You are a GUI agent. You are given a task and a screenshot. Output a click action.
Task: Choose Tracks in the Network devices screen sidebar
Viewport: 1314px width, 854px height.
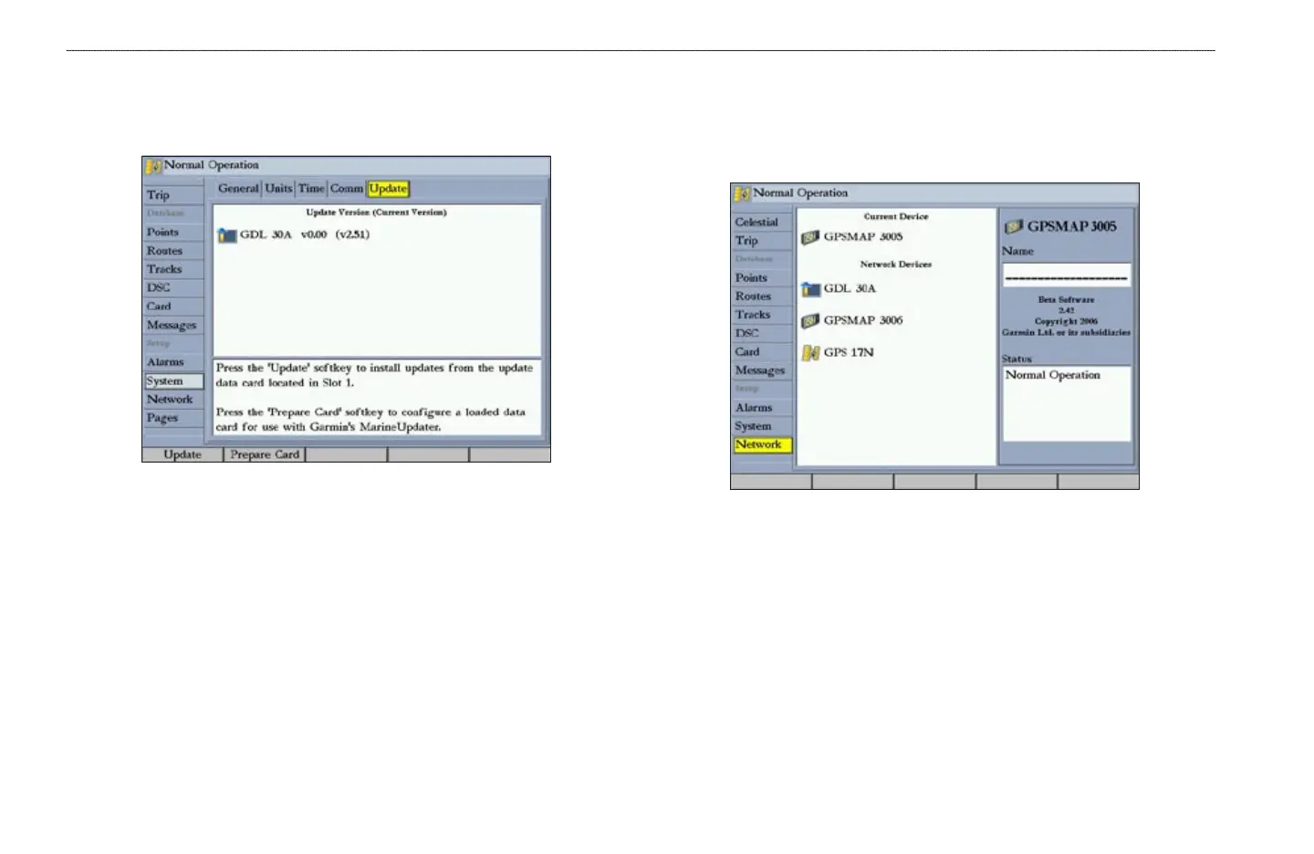(x=762, y=315)
